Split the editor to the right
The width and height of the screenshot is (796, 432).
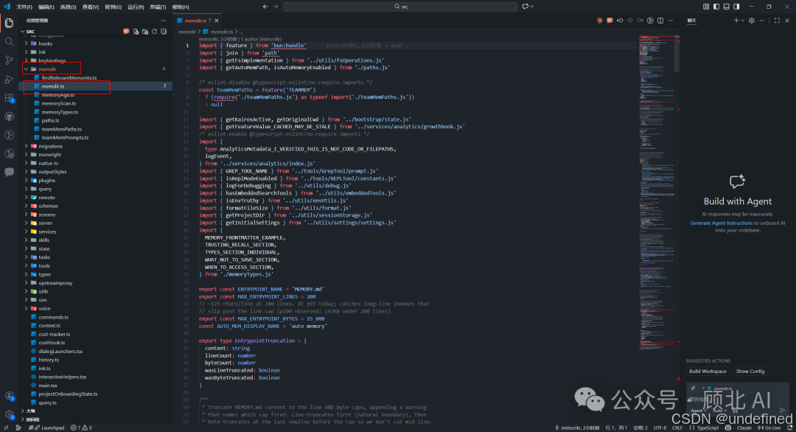click(x=660, y=21)
